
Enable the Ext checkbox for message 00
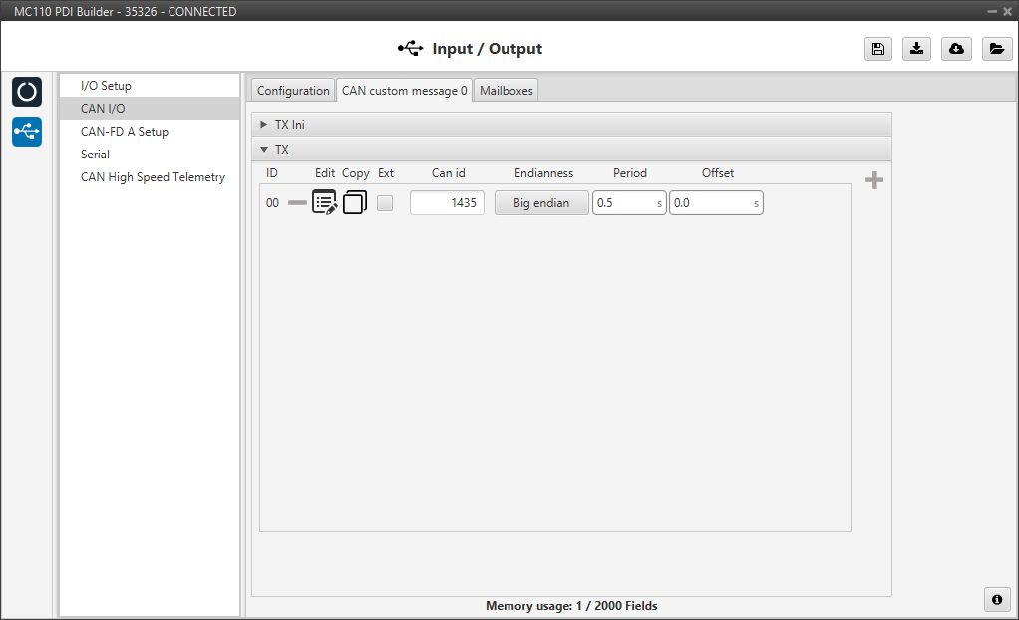(385, 203)
